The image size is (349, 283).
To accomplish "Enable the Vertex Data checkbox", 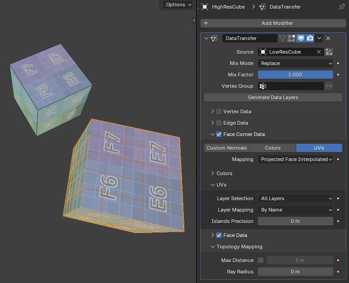I will pos(219,111).
